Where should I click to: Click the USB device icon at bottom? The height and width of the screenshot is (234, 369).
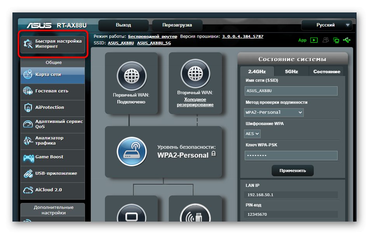click(195, 213)
